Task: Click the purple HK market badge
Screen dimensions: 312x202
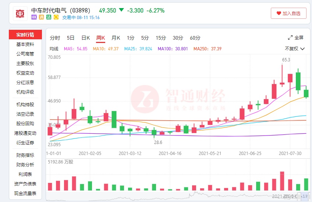Action: (34, 17)
